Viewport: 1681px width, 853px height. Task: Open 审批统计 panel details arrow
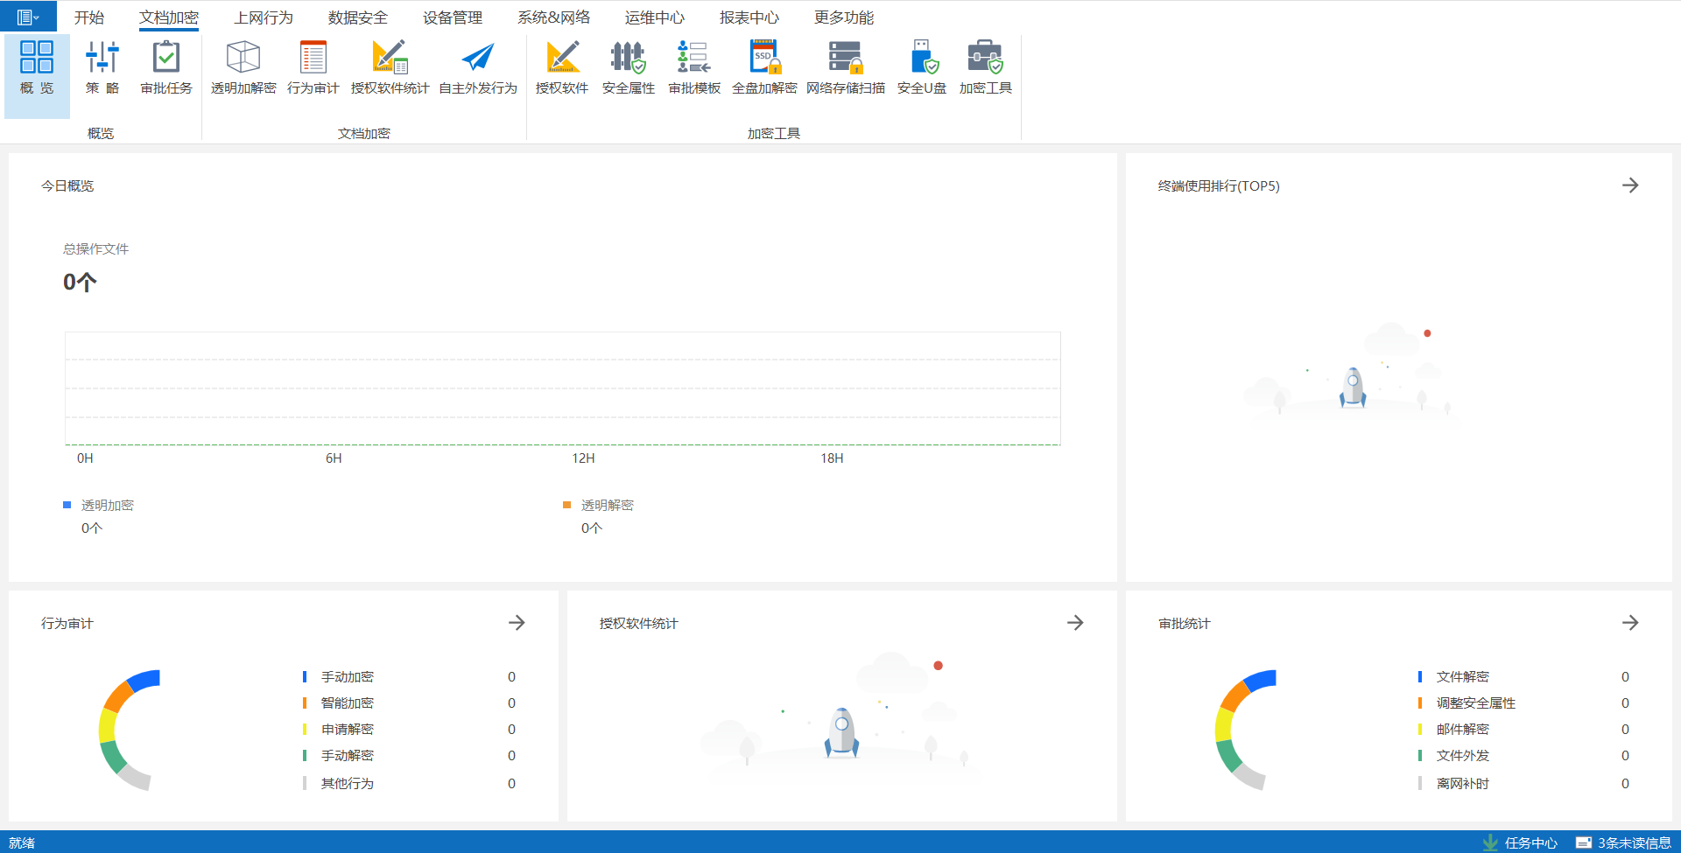tap(1630, 623)
